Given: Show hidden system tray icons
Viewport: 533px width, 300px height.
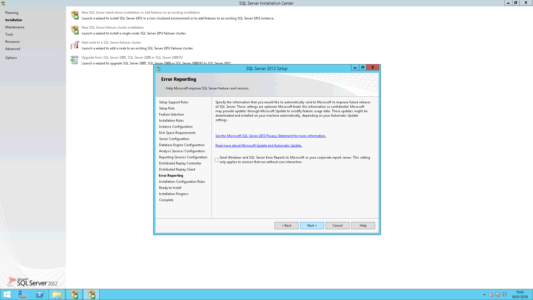Looking at the screenshot, I should (x=484, y=294).
